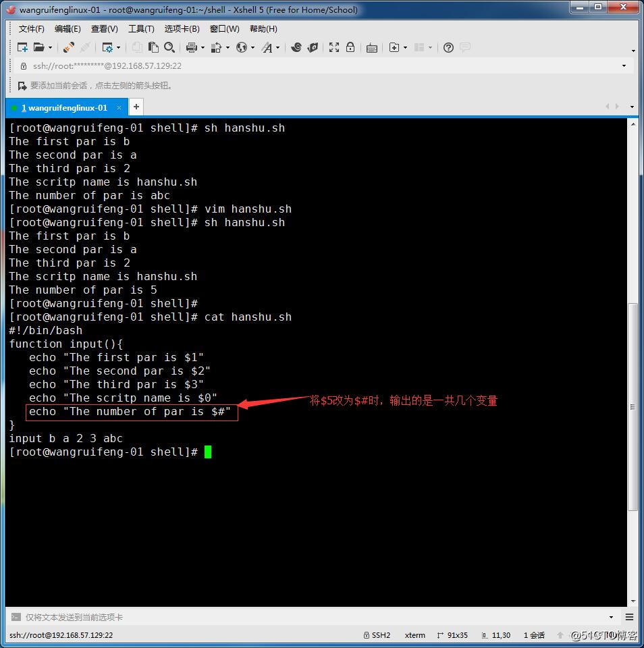
Task: Expand the file transfer dropdown arrow
Action: (227, 48)
